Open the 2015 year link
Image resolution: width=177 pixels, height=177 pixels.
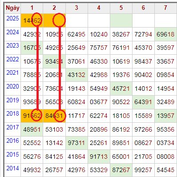(12, 154)
